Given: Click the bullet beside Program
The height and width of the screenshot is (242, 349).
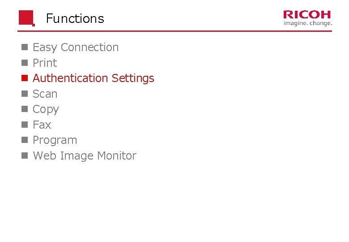Looking at the screenshot, I should coord(25,140).
